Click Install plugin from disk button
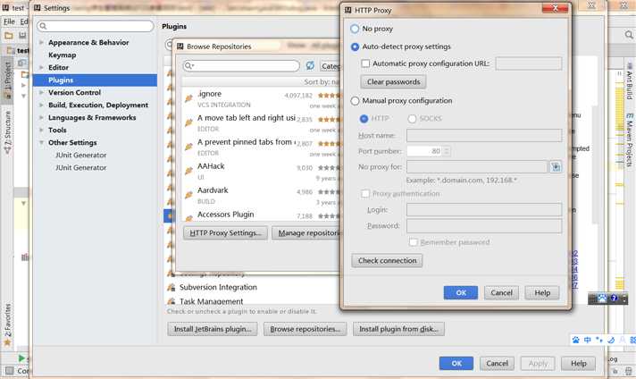This screenshot has width=636, height=379. [398, 329]
